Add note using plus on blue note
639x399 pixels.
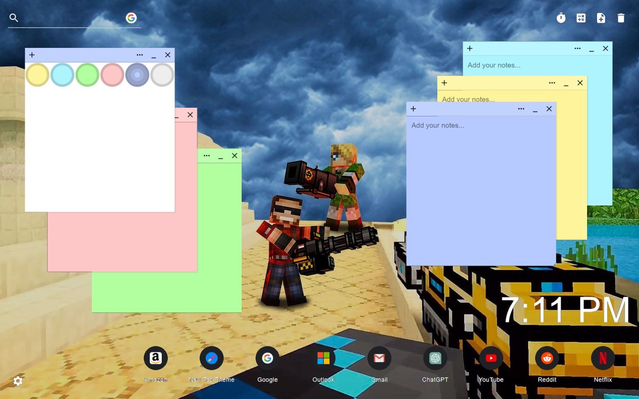pos(413,109)
